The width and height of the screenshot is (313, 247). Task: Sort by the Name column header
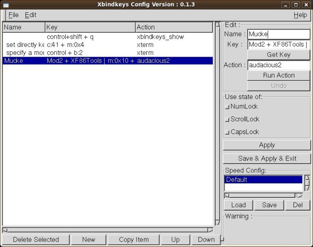(x=24, y=27)
